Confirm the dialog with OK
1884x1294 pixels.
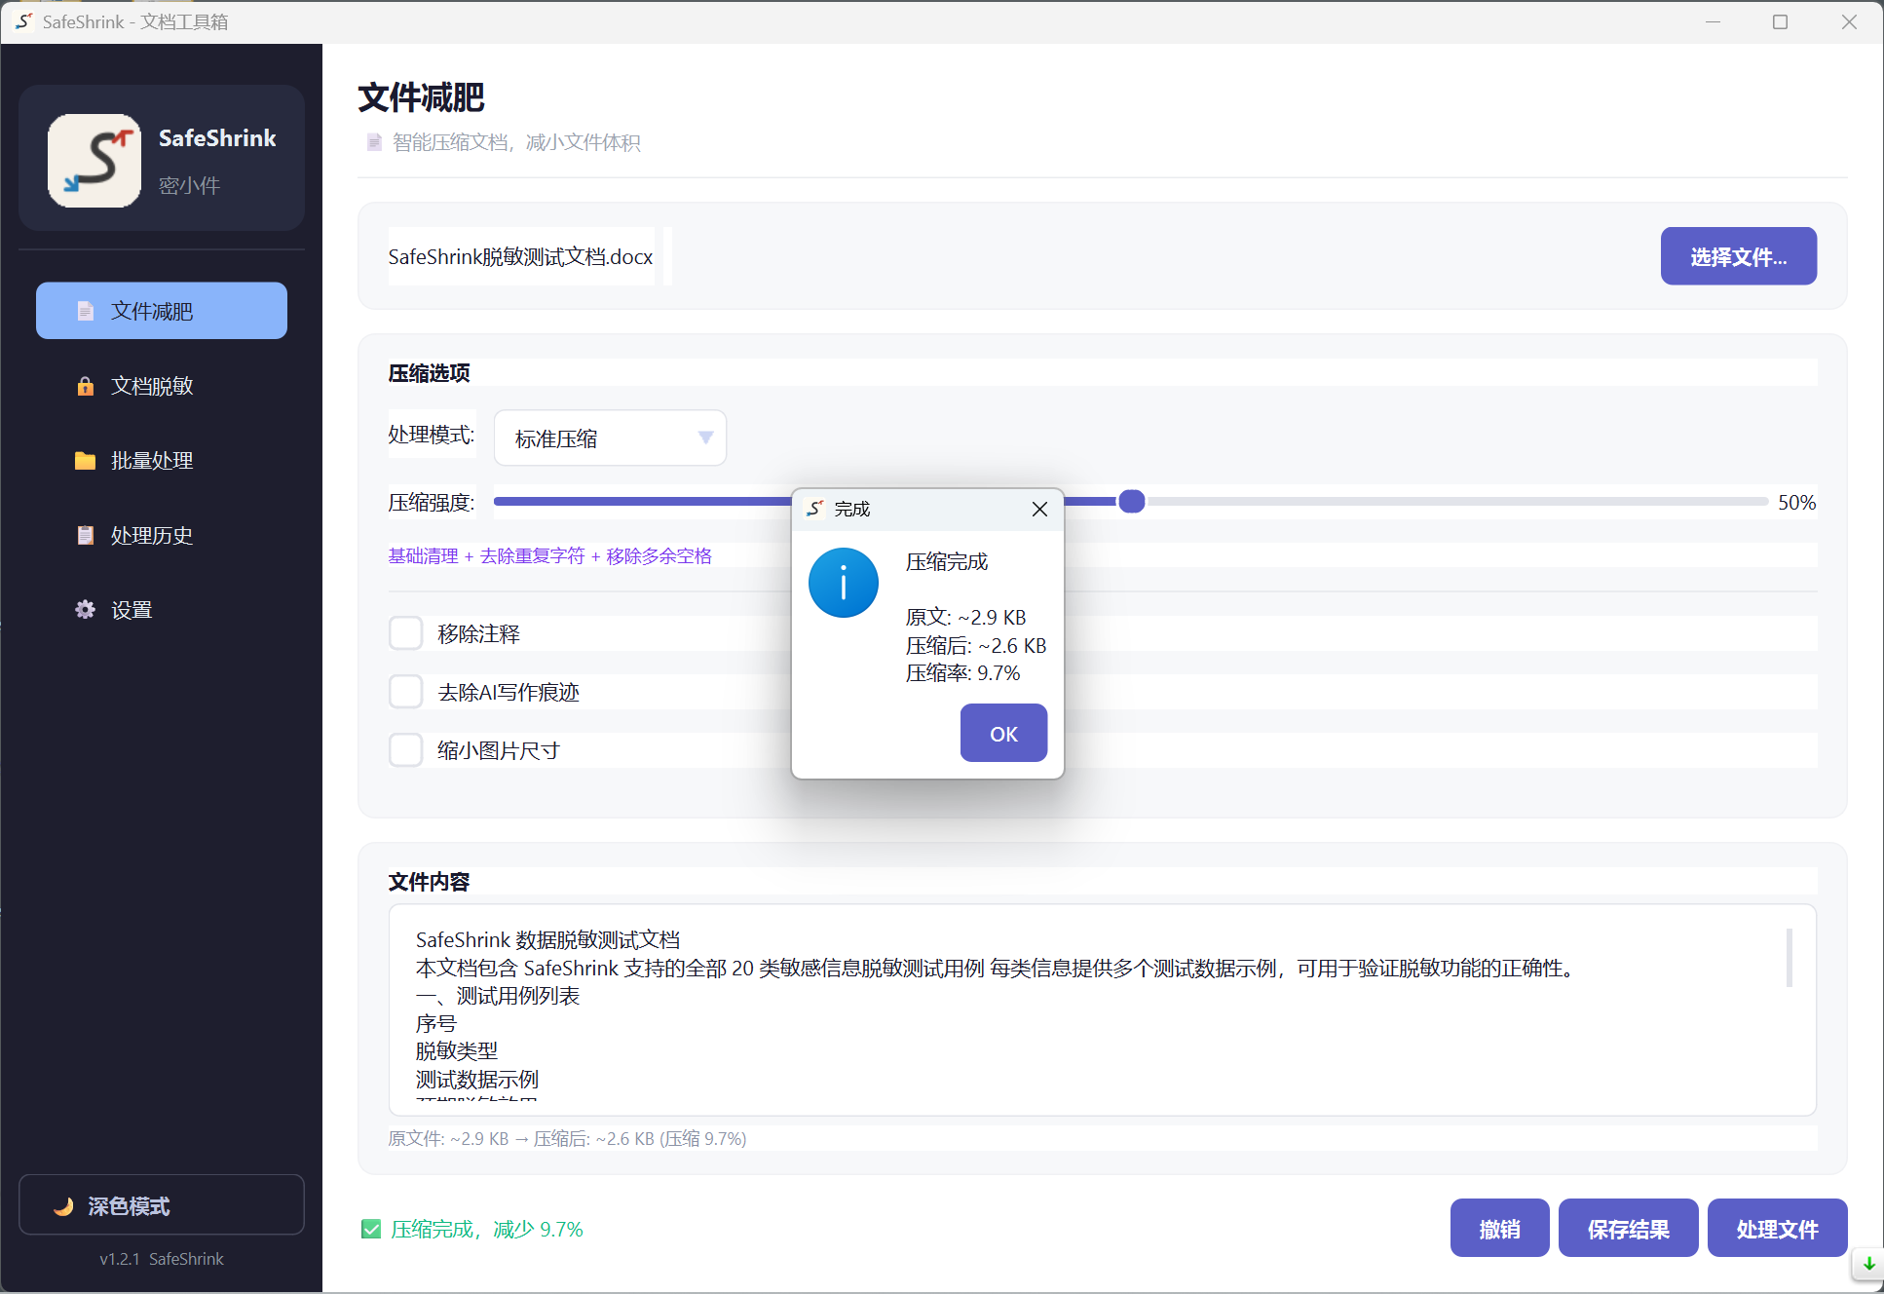(1003, 733)
